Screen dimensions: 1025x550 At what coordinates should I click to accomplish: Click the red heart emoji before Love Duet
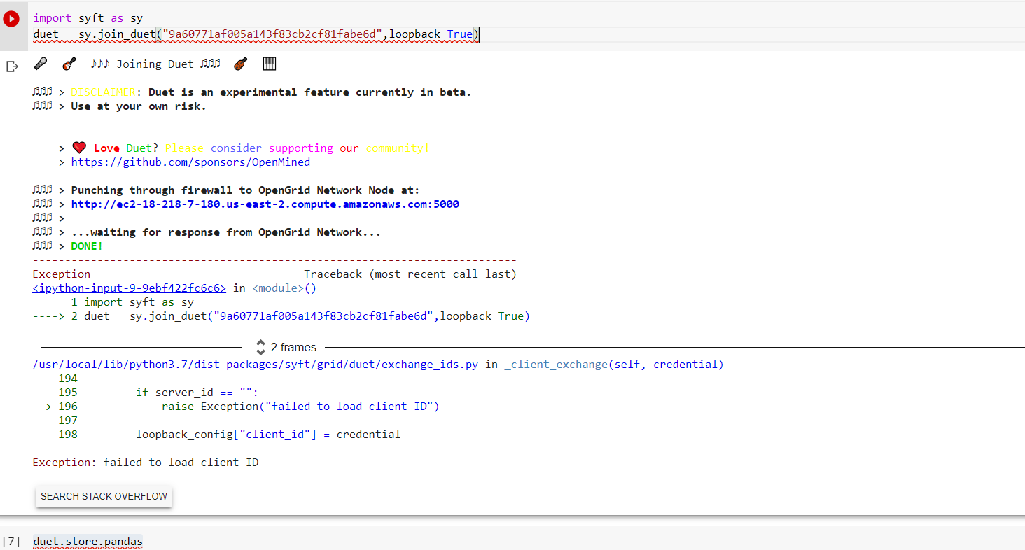[x=79, y=147]
